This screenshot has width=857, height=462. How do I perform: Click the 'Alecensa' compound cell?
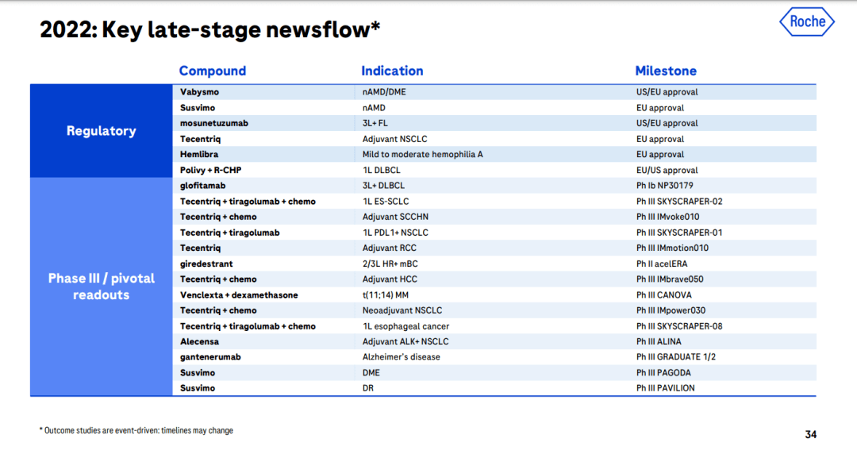[x=199, y=341]
